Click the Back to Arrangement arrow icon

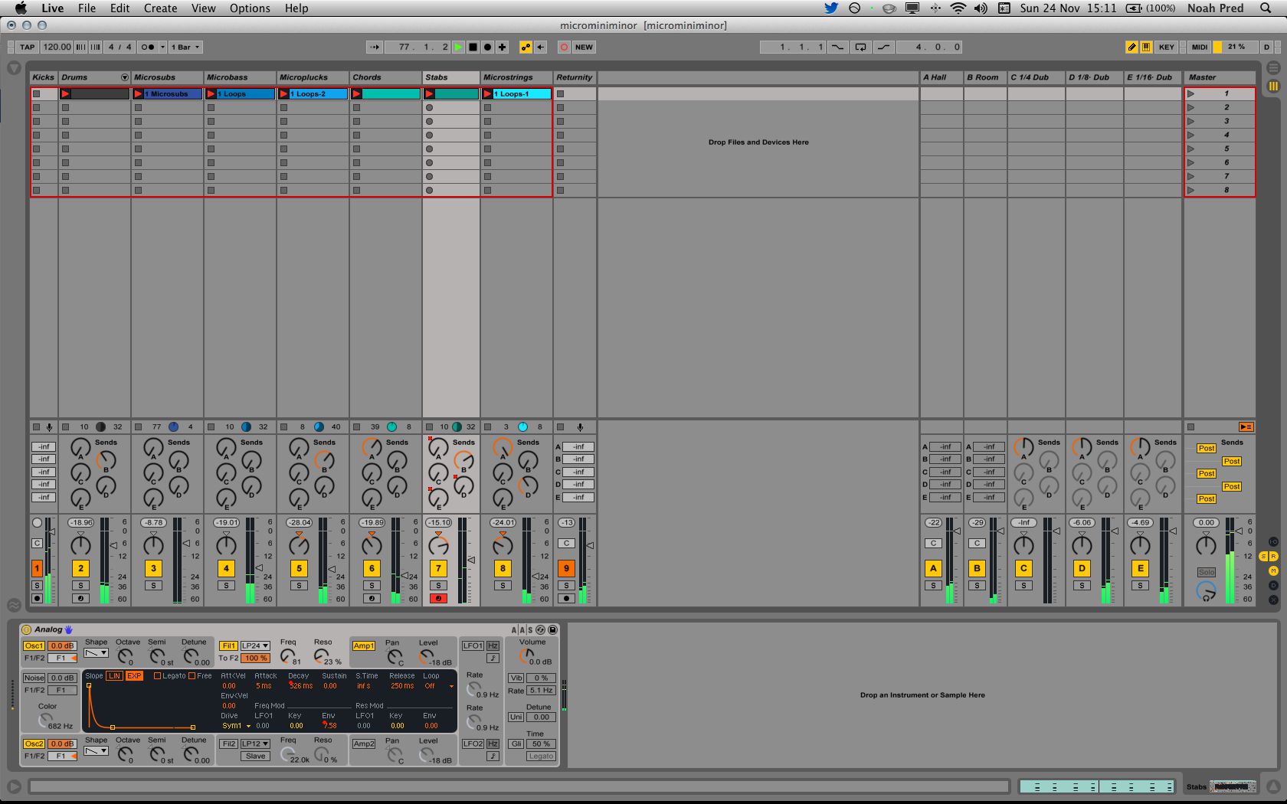click(540, 47)
